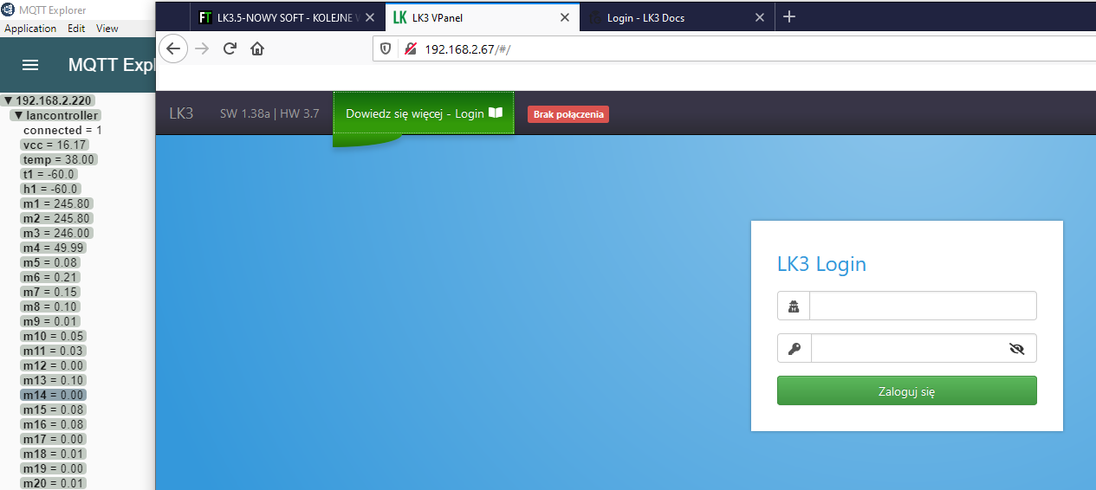Toggle password visibility eye icon

[1017, 348]
